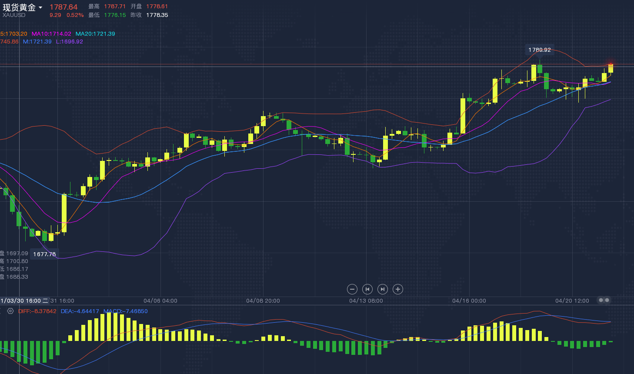Click the current price 1787.64
This screenshot has width=634, height=374.
[63, 7]
